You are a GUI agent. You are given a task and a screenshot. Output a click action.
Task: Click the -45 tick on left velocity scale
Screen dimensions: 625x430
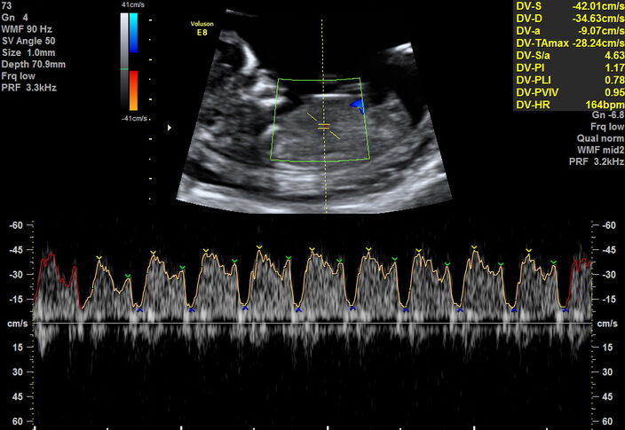click(17, 250)
